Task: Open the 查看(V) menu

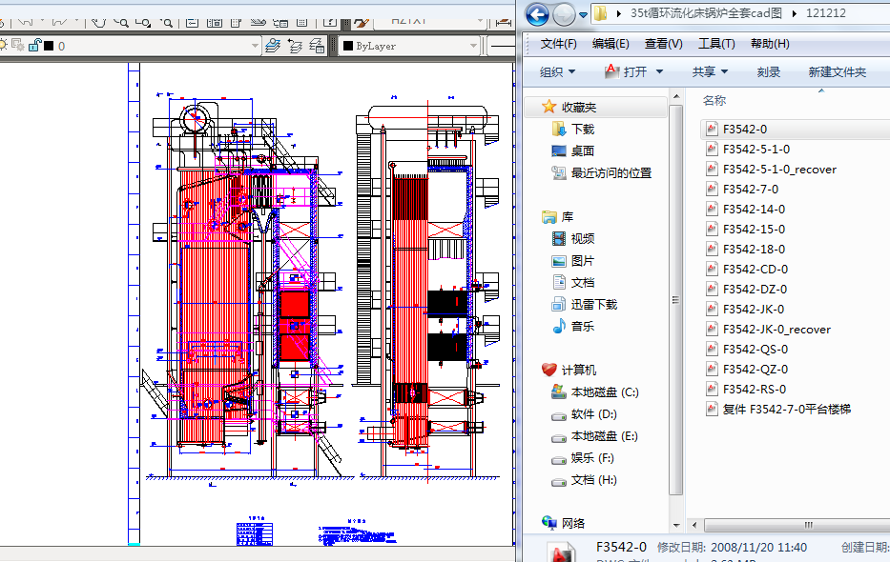Action: pos(664,44)
